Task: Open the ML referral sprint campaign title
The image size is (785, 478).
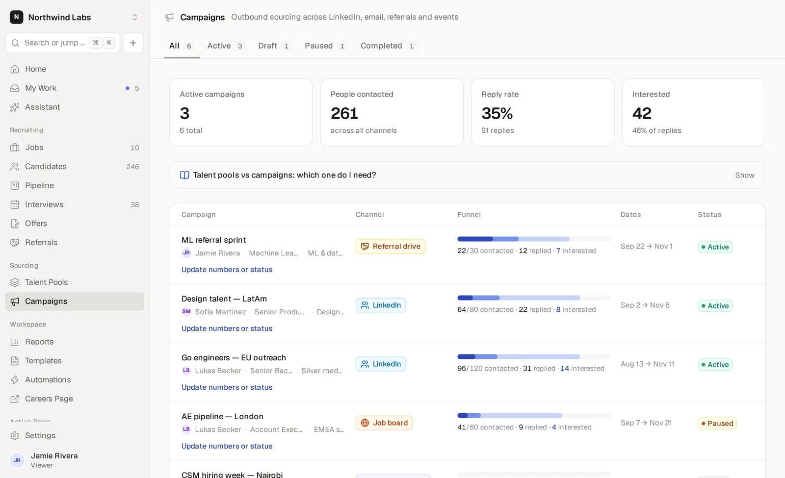Action: (x=213, y=240)
